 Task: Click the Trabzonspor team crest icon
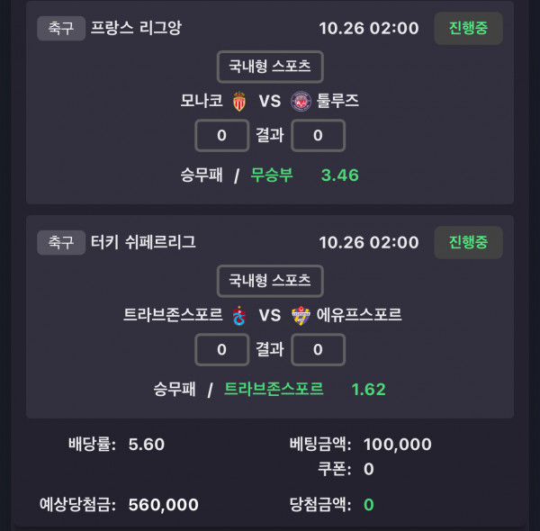239,315
